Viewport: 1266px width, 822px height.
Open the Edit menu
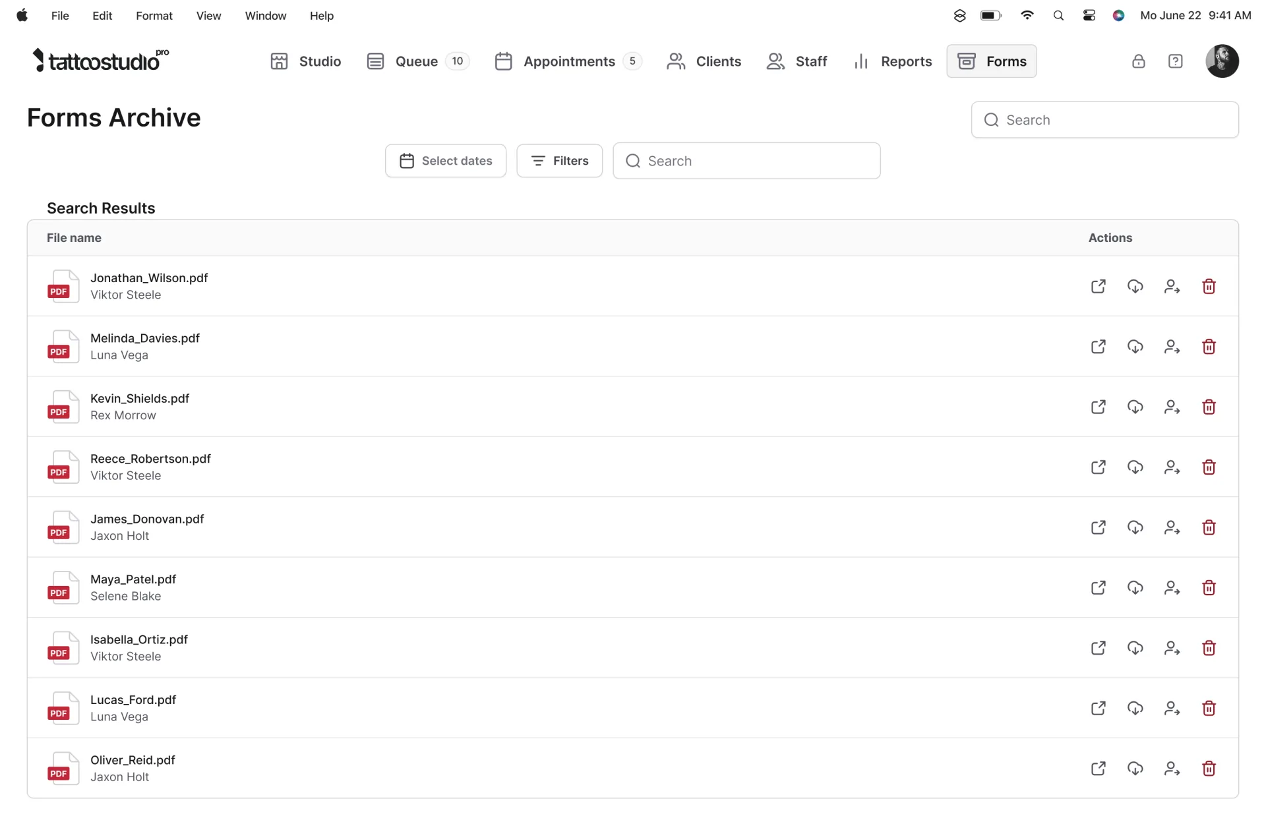(x=102, y=16)
